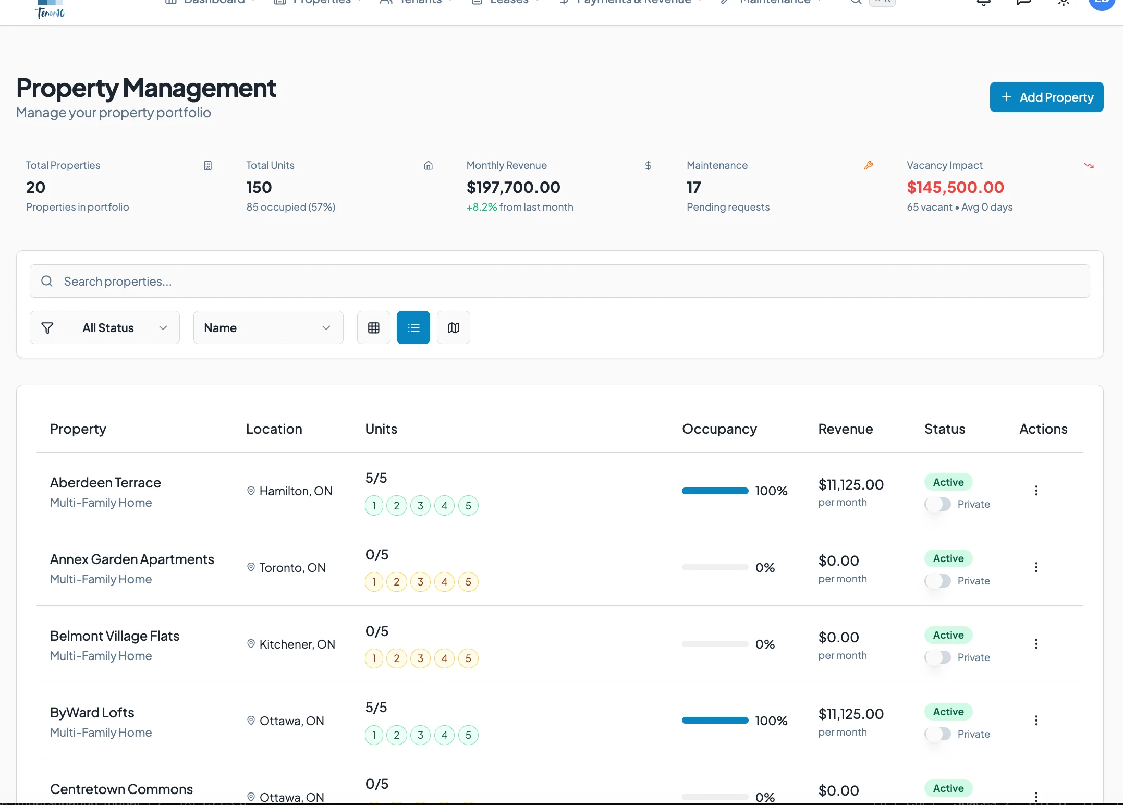Toggle Private switch for ByWard Lofts
Screen dimensions: 1123x805
[x=938, y=734]
